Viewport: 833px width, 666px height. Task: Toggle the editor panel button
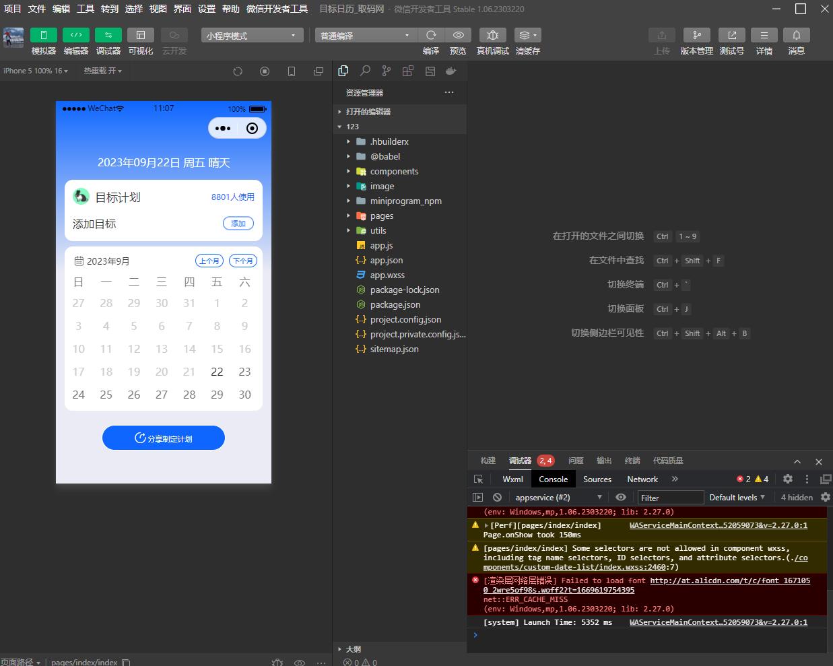pos(76,35)
